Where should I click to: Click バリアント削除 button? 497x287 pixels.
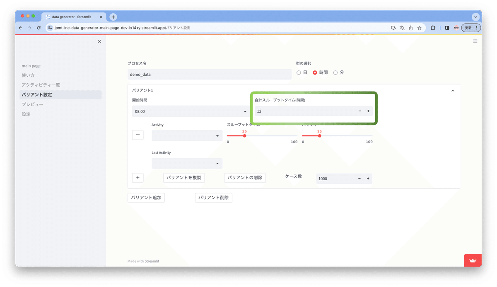(x=214, y=198)
